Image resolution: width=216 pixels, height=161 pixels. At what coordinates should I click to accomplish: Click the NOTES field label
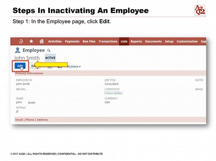[x=199, y=80]
